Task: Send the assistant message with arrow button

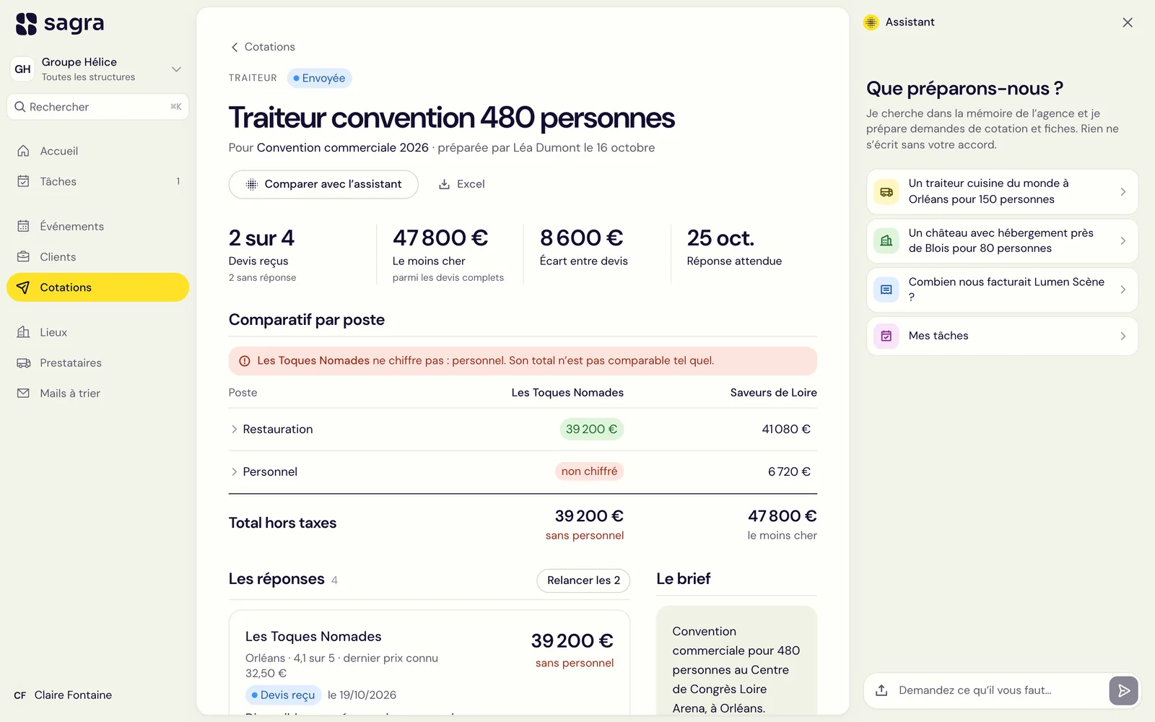Action: [x=1123, y=691]
